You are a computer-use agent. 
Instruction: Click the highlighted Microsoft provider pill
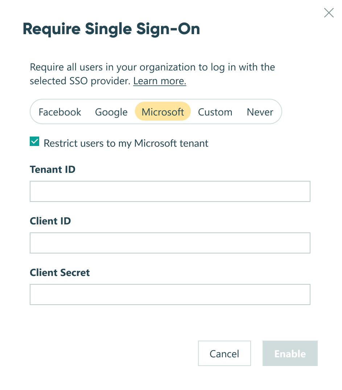pyautogui.click(x=162, y=112)
